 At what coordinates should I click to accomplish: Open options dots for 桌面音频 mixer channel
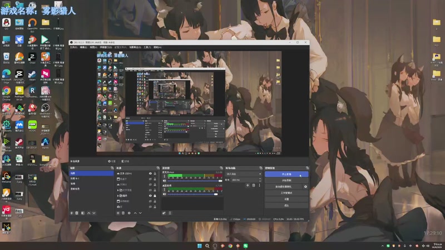(164, 189)
